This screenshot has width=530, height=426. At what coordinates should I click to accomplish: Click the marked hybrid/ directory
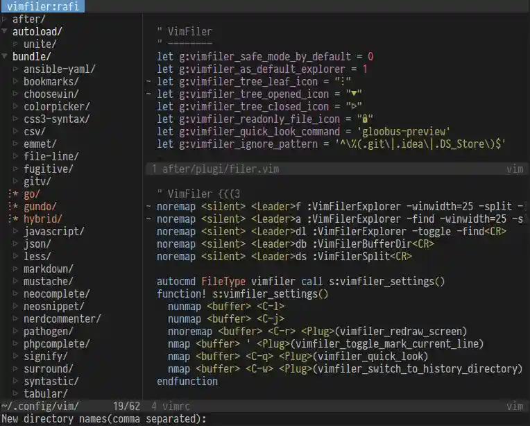click(x=43, y=219)
